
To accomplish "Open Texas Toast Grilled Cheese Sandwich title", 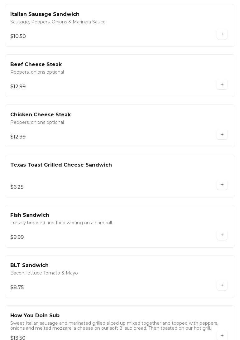I will [61, 165].
